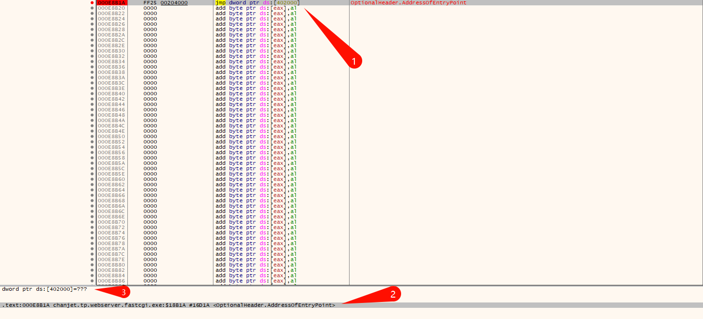Click the red annotation marker numbered 3
This screenshot has width=703, height=319.
tap(123, 292)
